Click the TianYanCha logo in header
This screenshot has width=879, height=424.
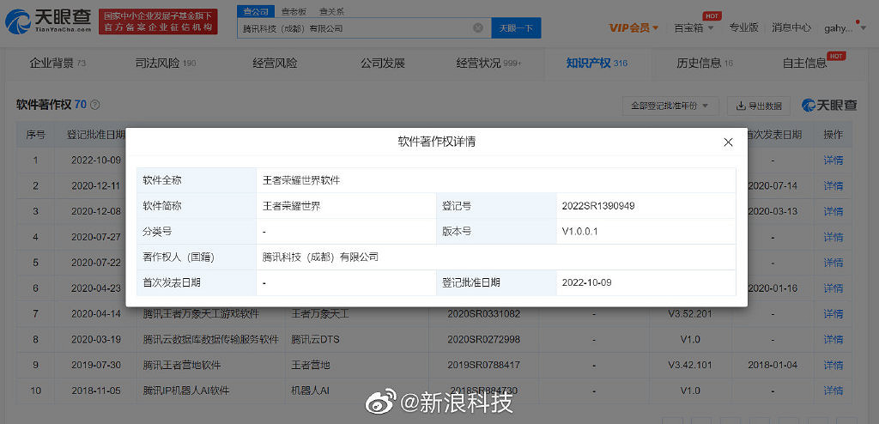coord(48,21)
